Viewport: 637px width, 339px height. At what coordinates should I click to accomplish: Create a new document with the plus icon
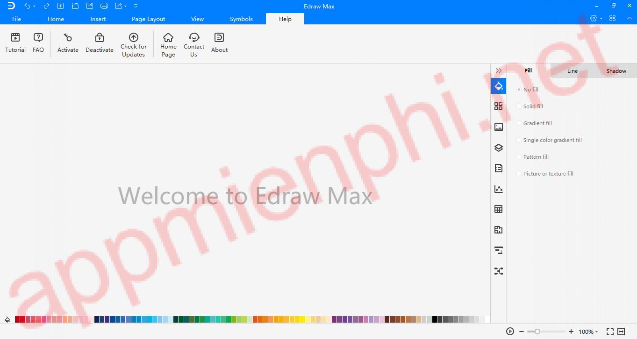coord(60,6)
